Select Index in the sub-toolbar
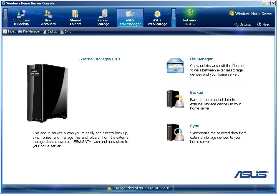The width and height of the screenshot is (277, 194). [12, 31]
